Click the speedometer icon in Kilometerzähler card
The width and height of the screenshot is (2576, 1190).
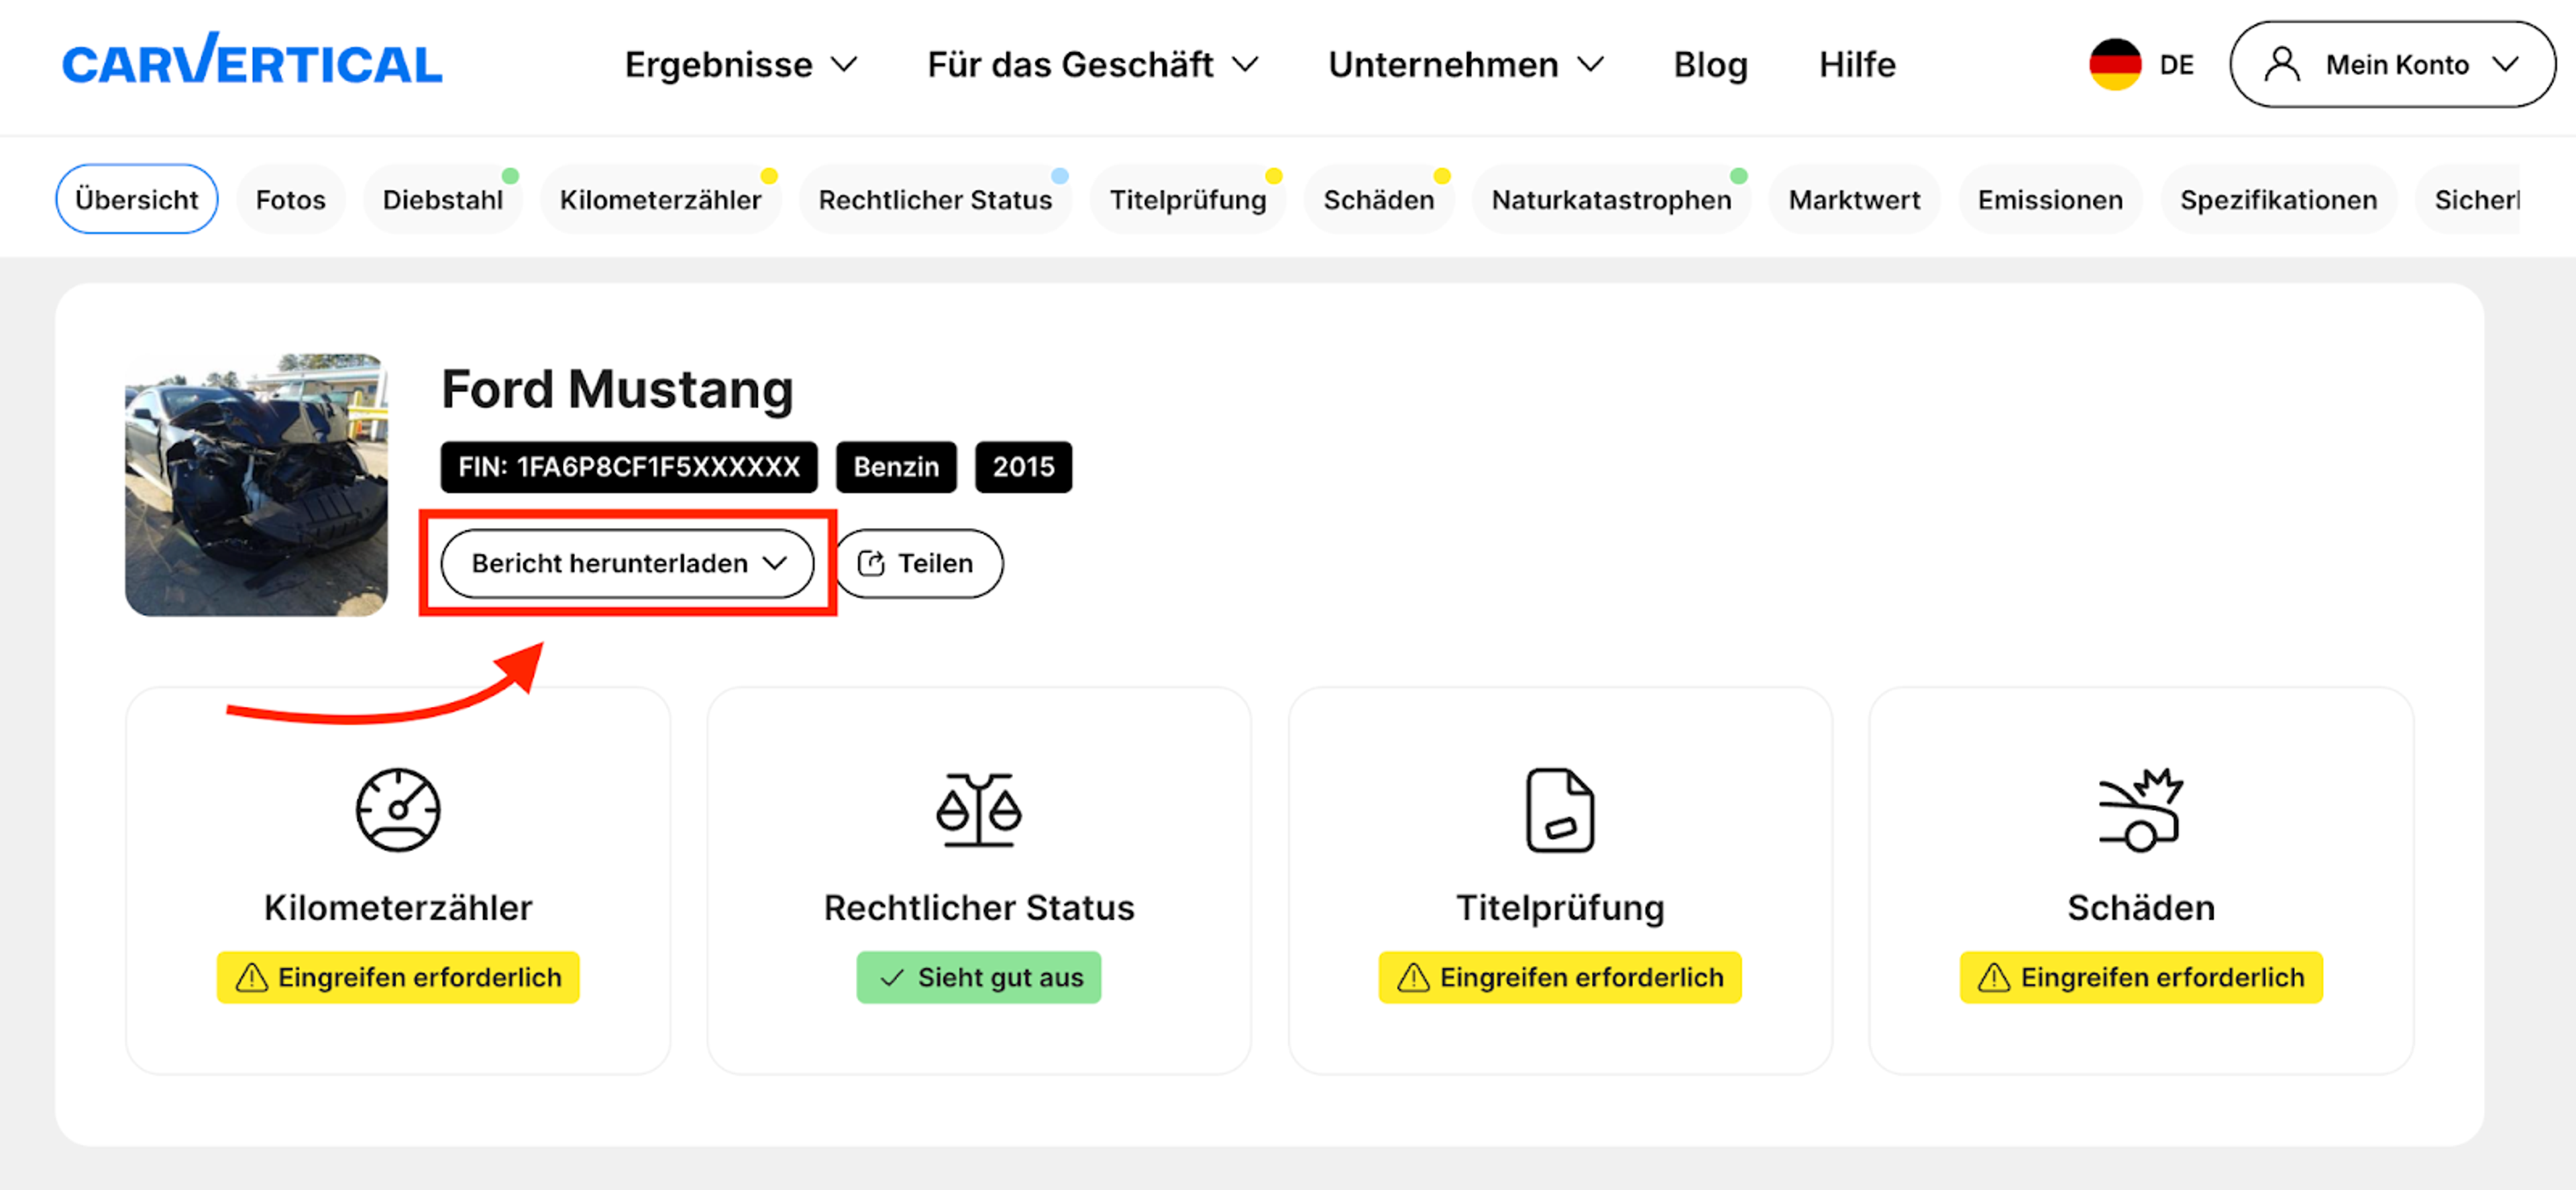pyautogui.click(x=398, y=809)
